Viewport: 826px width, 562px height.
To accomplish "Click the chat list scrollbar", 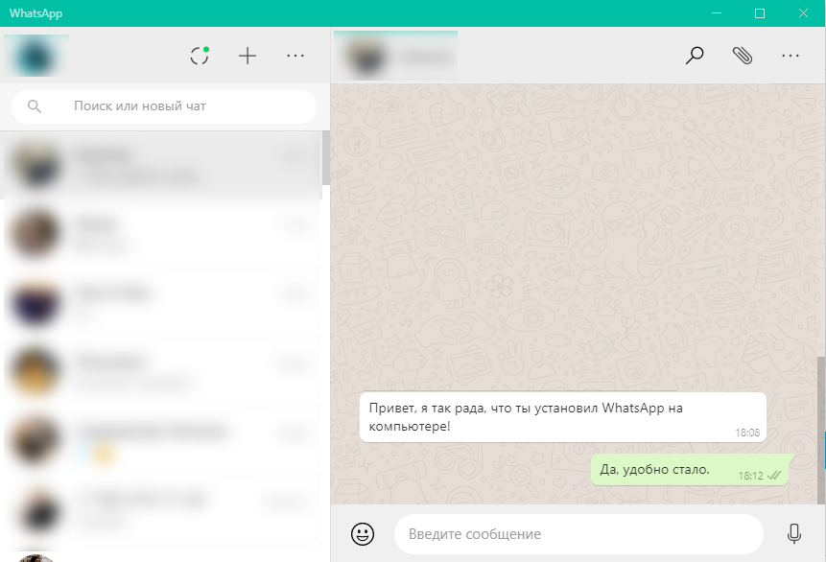I will tap(326, 158).
